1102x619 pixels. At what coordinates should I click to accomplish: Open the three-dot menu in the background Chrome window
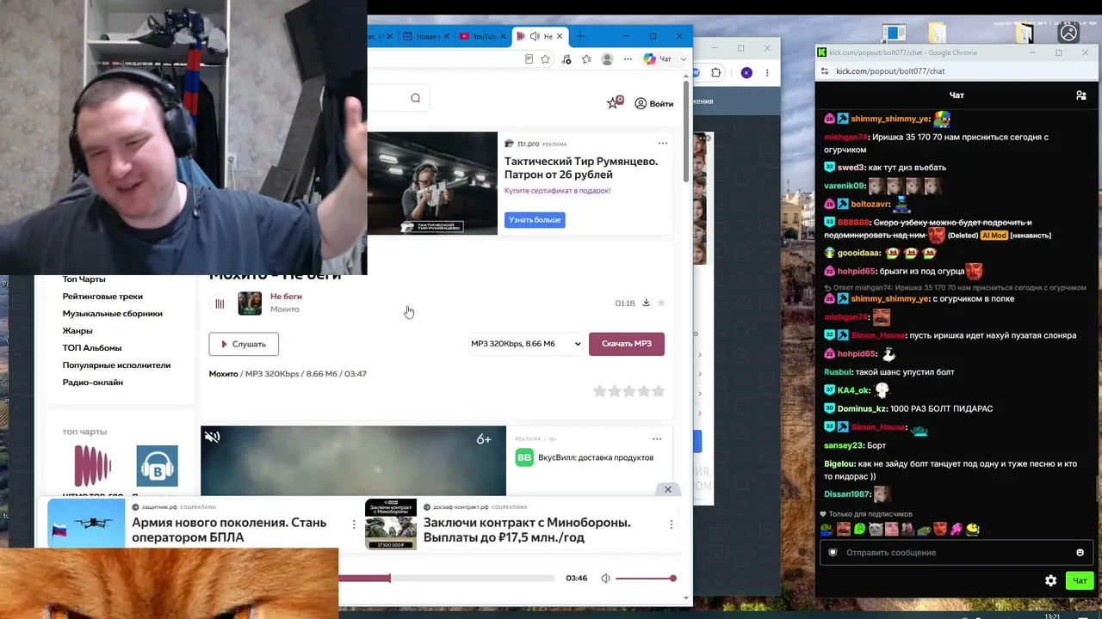point(767,73)
